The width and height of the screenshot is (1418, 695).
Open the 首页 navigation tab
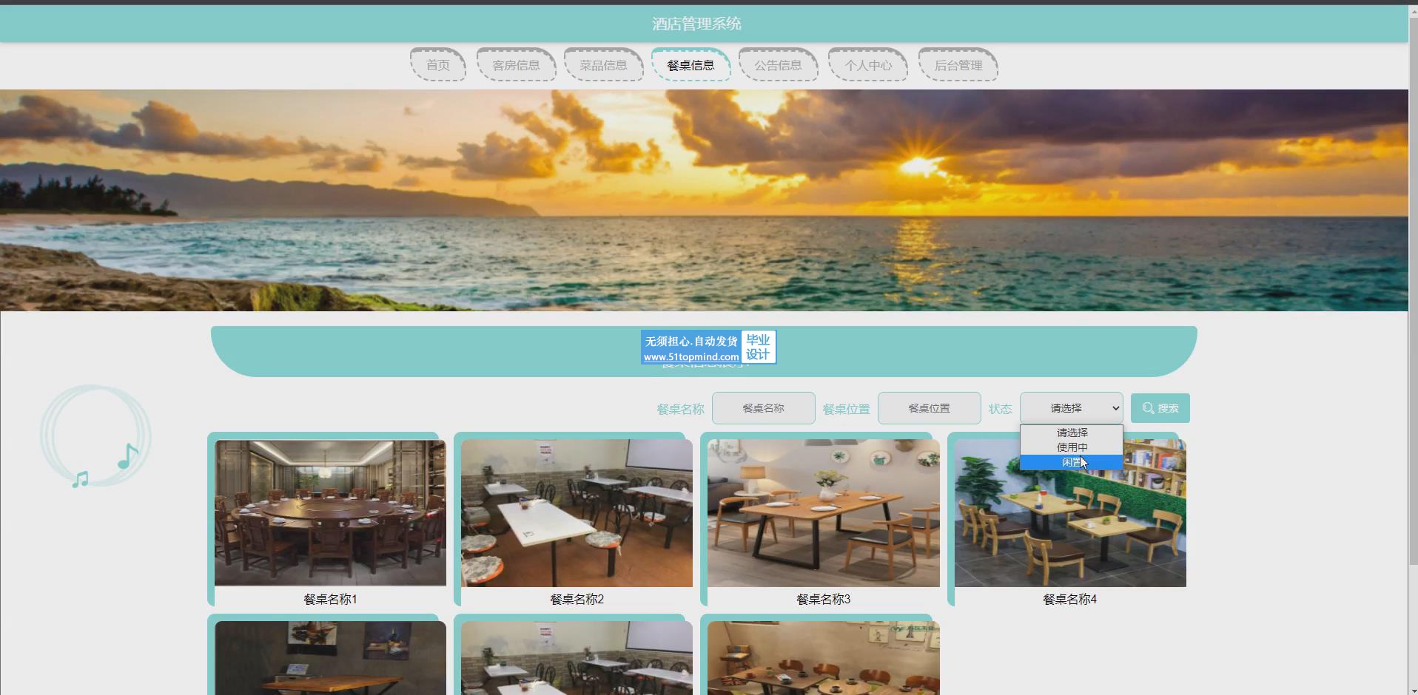[438, 65]
